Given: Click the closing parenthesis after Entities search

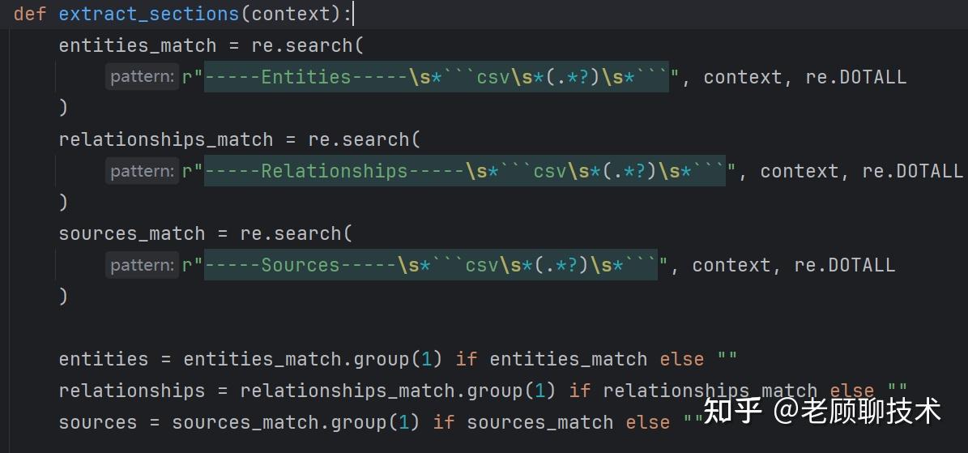Looking at the screenshot, I should pyautogui.click(x=62, y=108).
